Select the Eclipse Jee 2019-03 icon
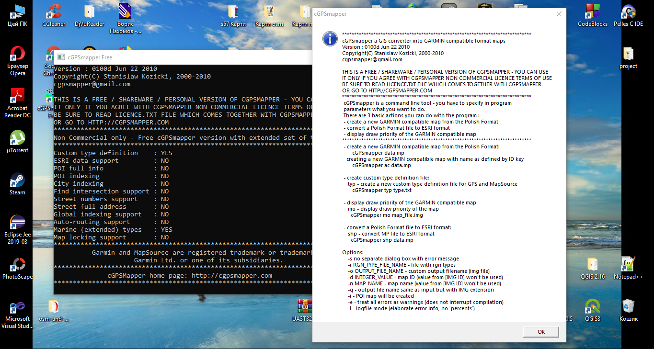The width and height of the screenshot is (654, 349). click(18, 230)
